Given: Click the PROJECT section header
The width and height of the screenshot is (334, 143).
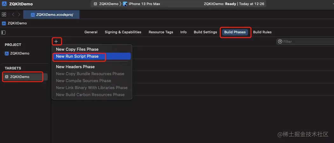Looking at the screenshot, I should click(x=13, y=45).
